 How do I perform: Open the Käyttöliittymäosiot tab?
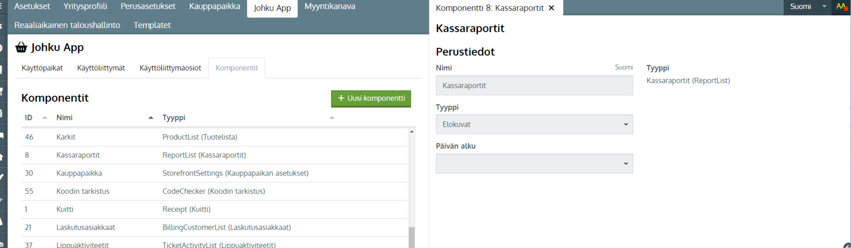170,68
